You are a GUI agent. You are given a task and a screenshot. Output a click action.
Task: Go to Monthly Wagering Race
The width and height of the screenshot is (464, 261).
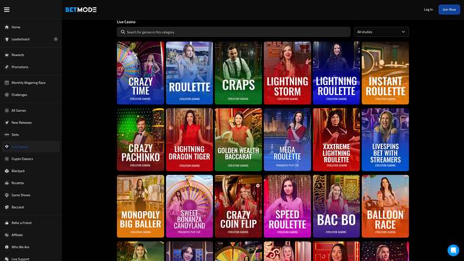[29, 83]
